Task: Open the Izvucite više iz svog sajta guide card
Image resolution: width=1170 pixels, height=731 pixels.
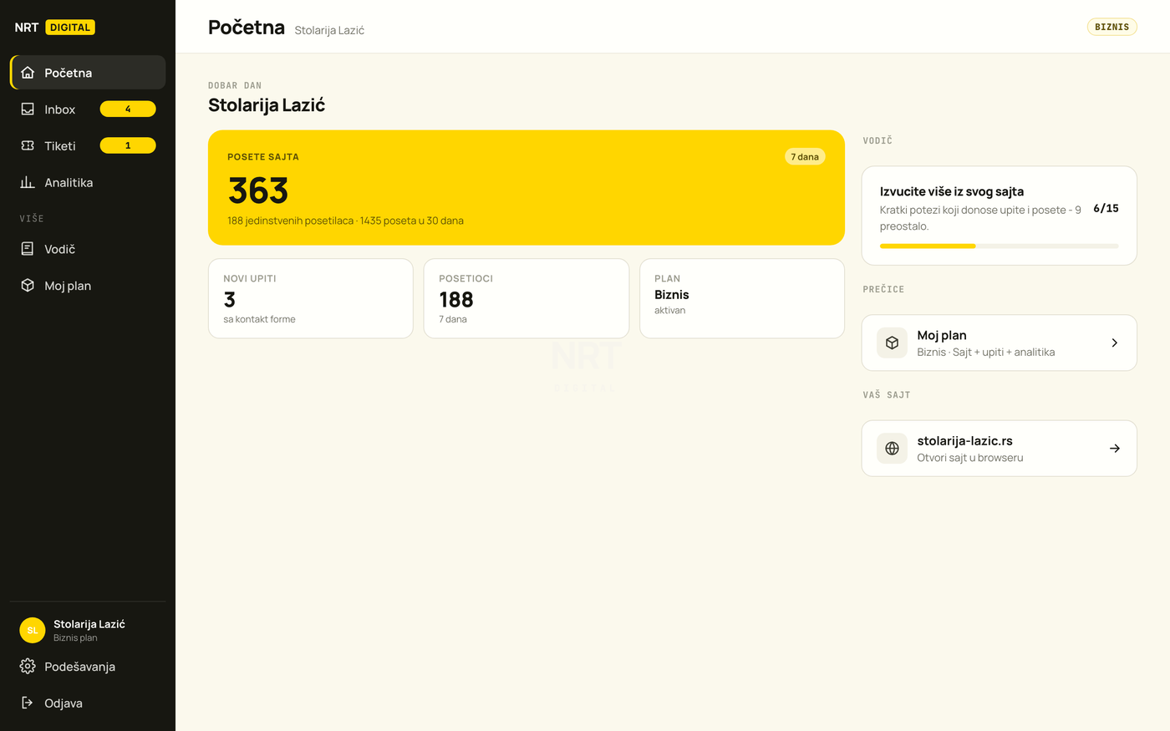Action: coord(999,216)
